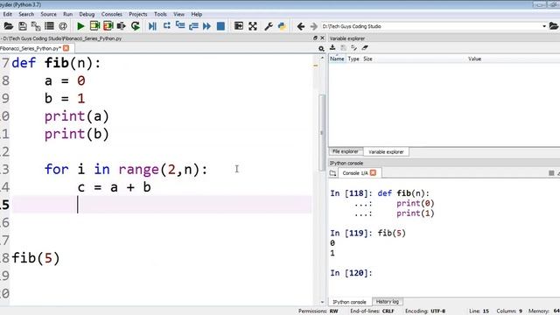The image size is (560, 315).
Task: Start debugging with the Debug file icon
Action: [x=152, y=26]
